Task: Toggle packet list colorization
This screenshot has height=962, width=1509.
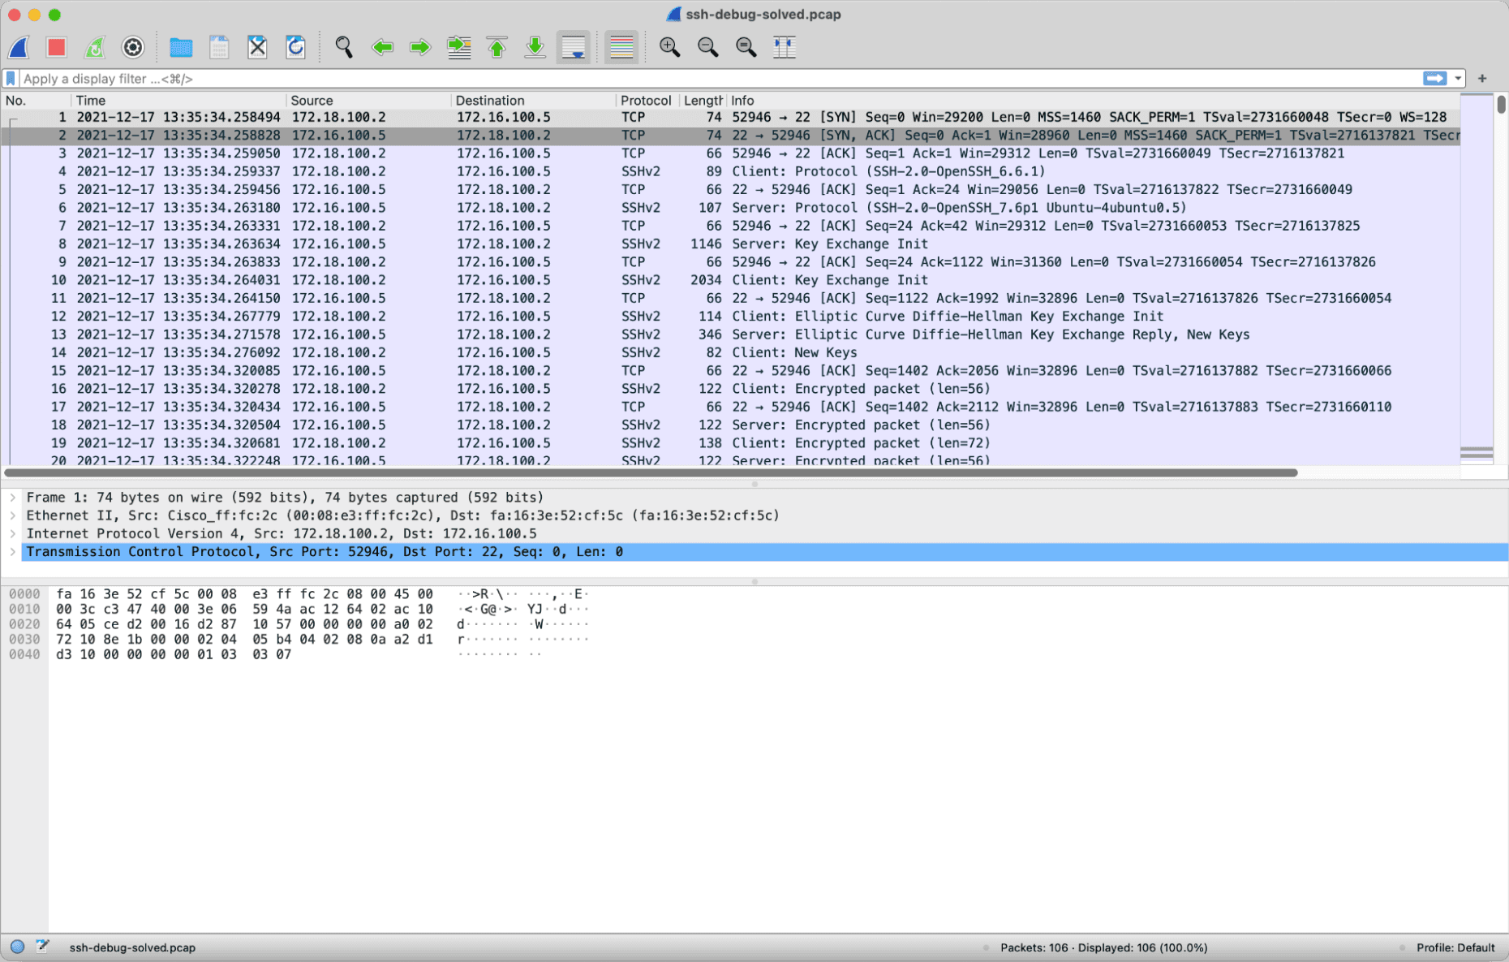Action: click(x=621, y=47)
